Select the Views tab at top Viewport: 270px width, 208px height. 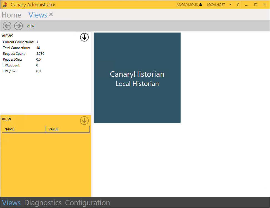[x=38, y=15]
